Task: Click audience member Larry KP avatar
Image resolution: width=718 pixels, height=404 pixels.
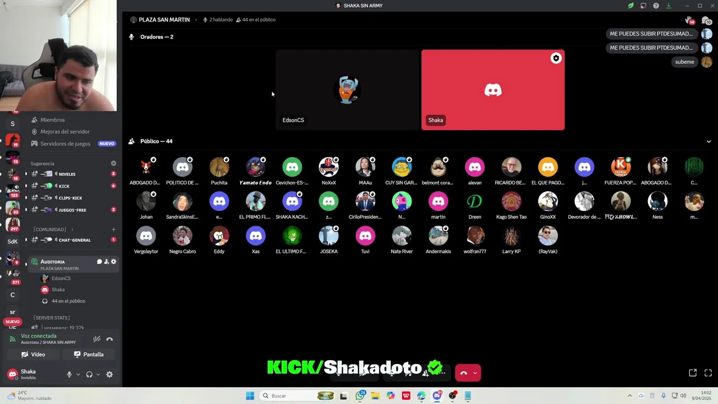Action: tap(511, 236)
